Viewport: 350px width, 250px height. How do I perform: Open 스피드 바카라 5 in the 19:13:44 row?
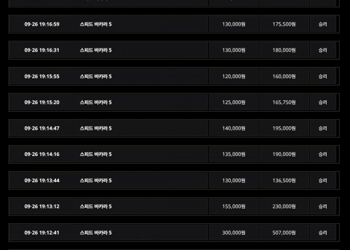pos(96,180)
